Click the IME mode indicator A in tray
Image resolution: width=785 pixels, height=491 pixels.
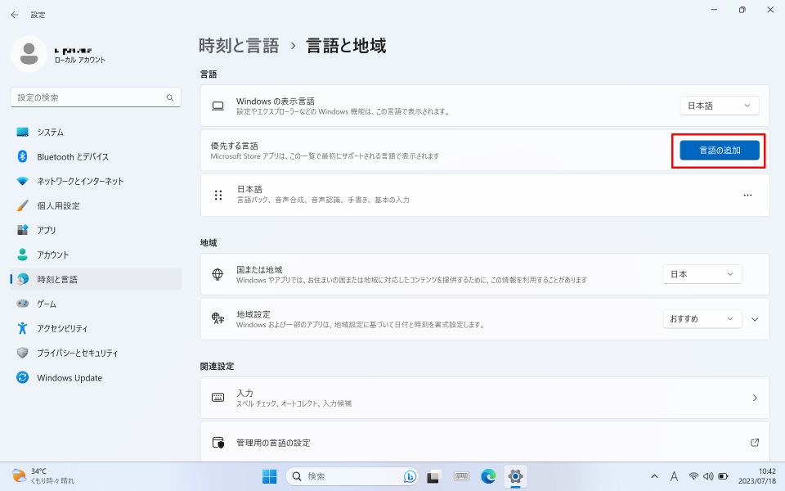[675, 476]
